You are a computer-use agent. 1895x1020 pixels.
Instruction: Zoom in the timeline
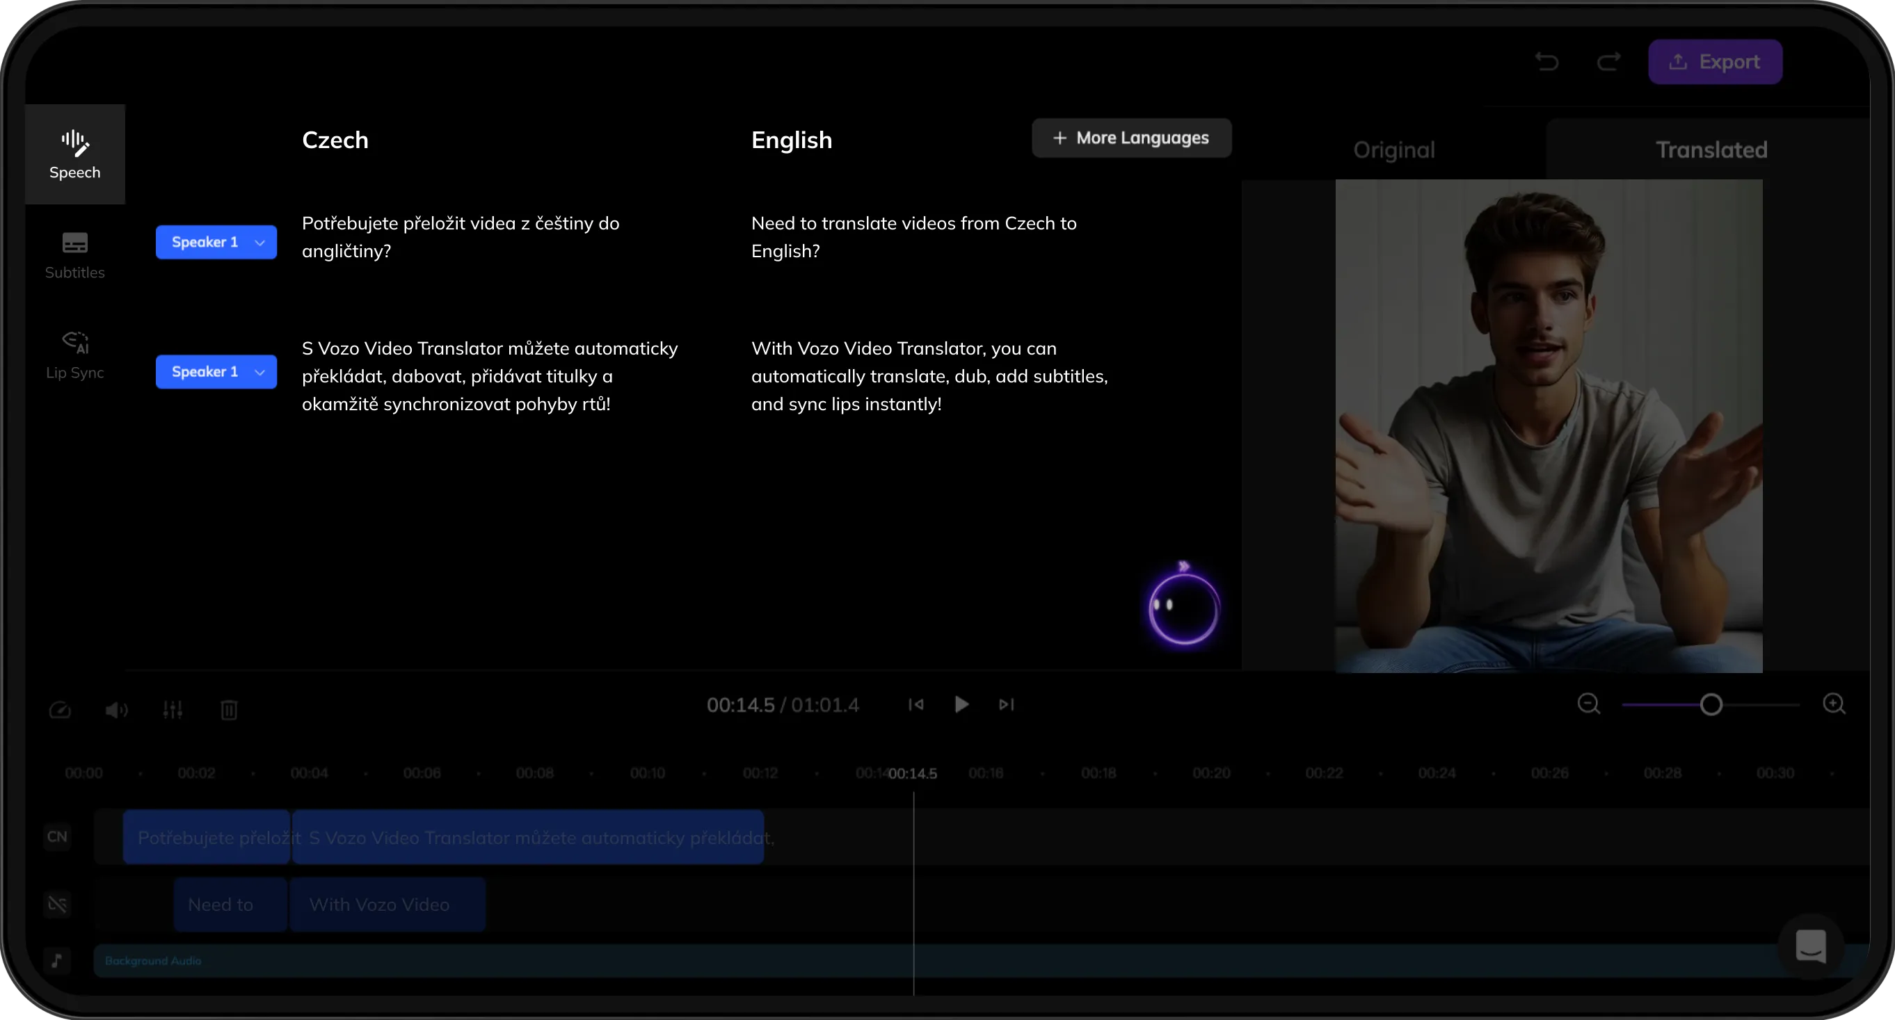point(1834,704)
